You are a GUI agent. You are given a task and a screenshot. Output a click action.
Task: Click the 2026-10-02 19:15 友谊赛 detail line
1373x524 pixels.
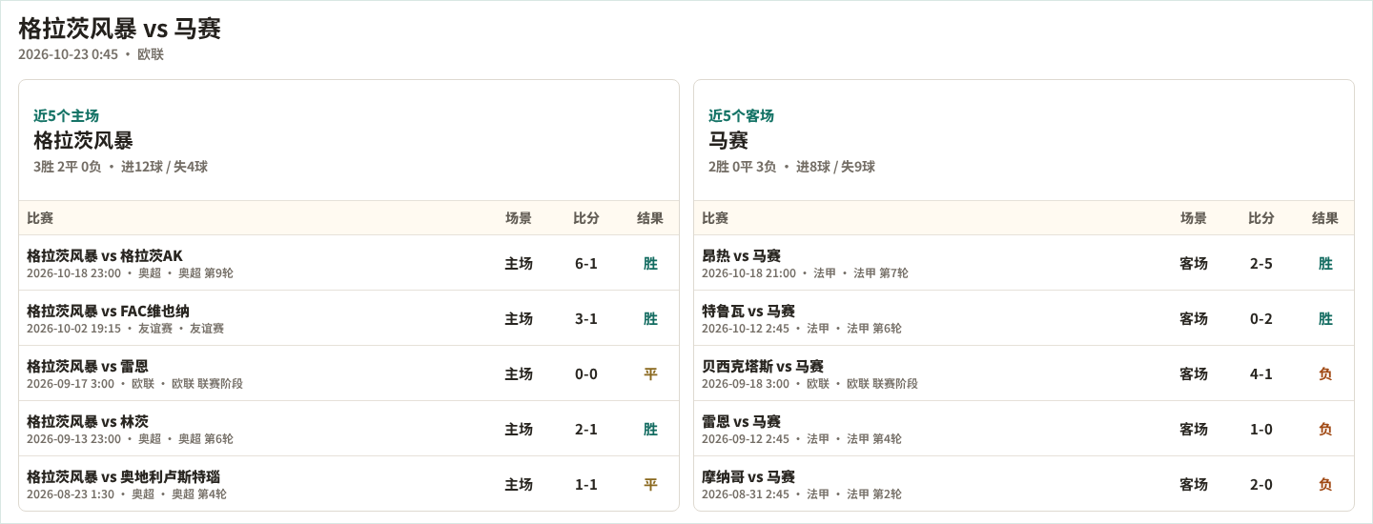(x=125, y=329)
